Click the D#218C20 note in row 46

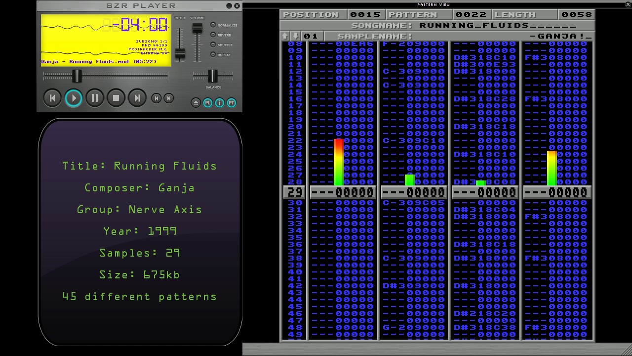click(x=485, y=313)
